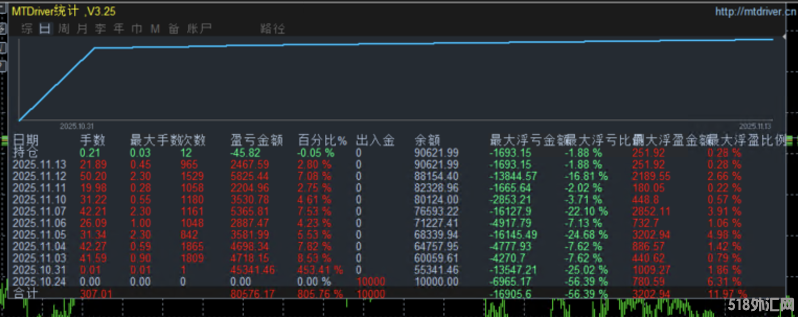Click the 盈亏金额 column header
Image resolution: width=798 pixels, height=317 pixels.
257,140
